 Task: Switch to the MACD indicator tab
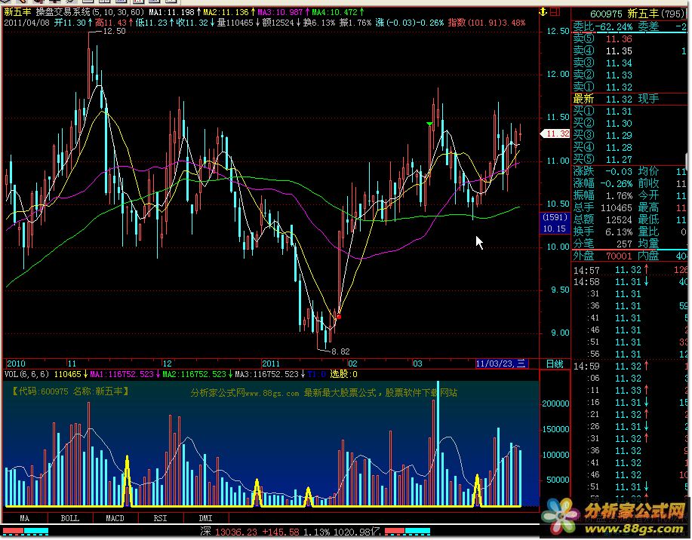click(x=115, y=518)
